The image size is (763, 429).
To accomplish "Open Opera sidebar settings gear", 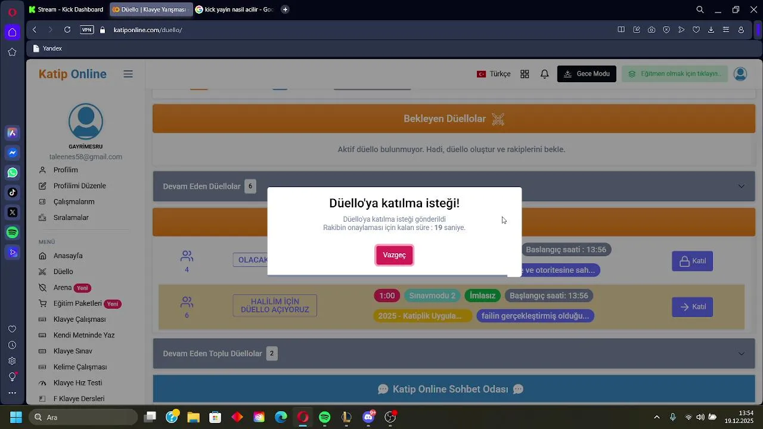I will pos(12,361).
